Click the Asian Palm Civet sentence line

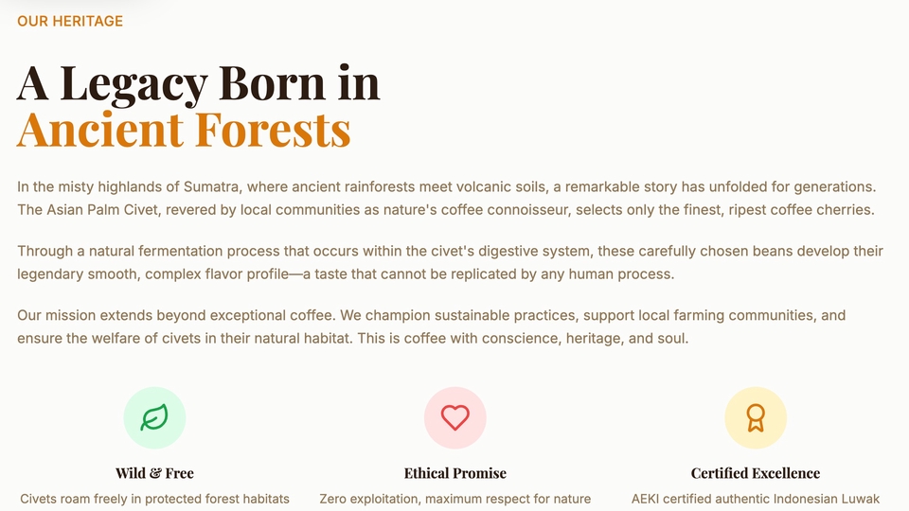pos(445,210)
